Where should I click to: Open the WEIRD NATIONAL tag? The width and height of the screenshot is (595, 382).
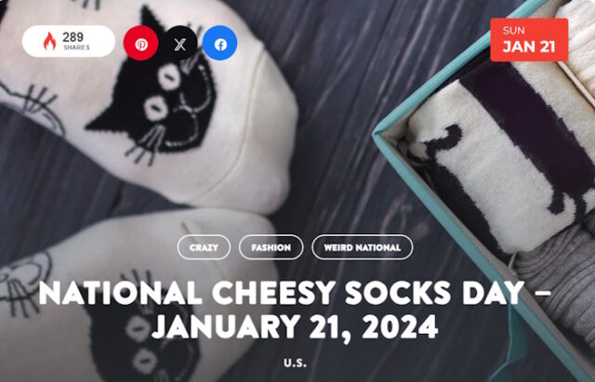tap(362, 247)
